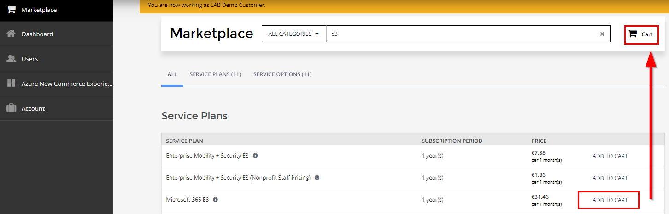The image size is (669, 214).
Task: Click the Service Plans section heading
Action: tap(194, 116)
